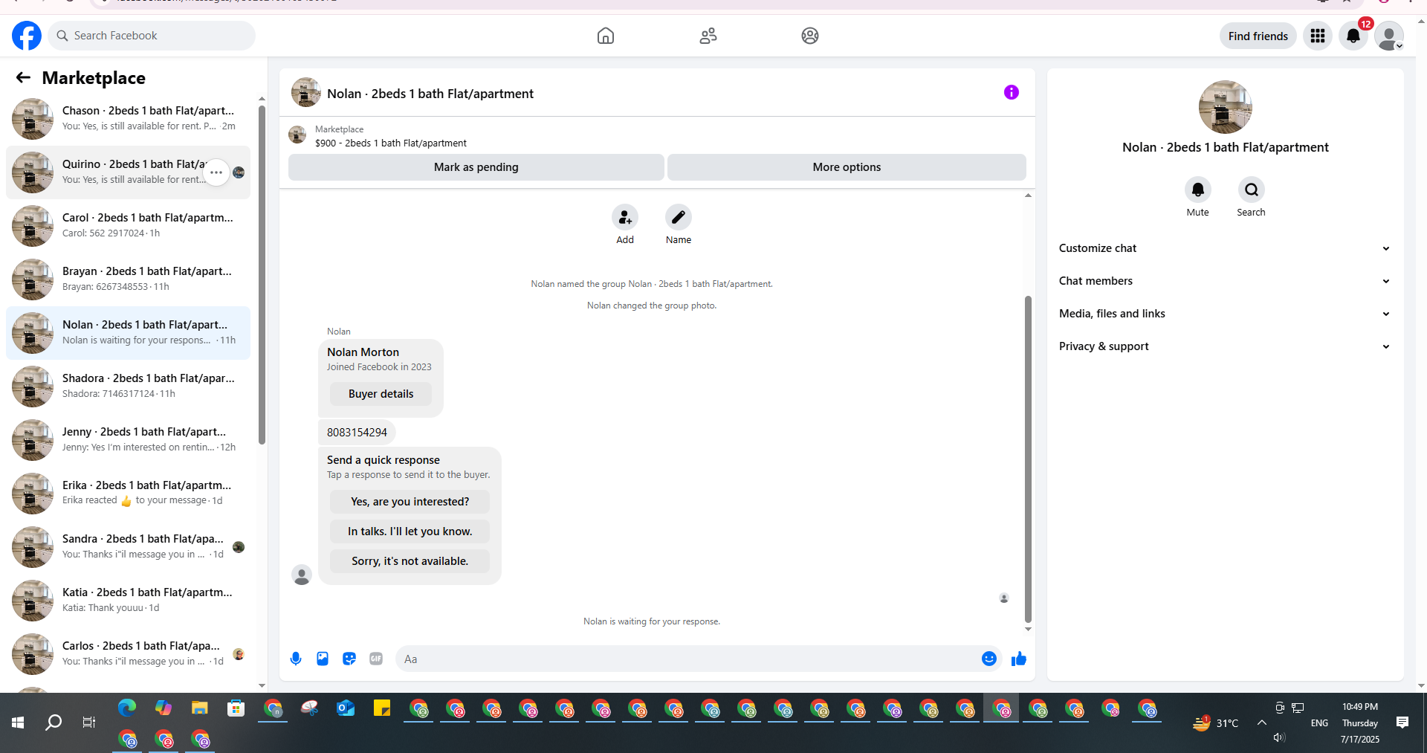This screenshot has height=753, width=1427.
Task: Open Chason conversation in list
Action: point(128,119)
